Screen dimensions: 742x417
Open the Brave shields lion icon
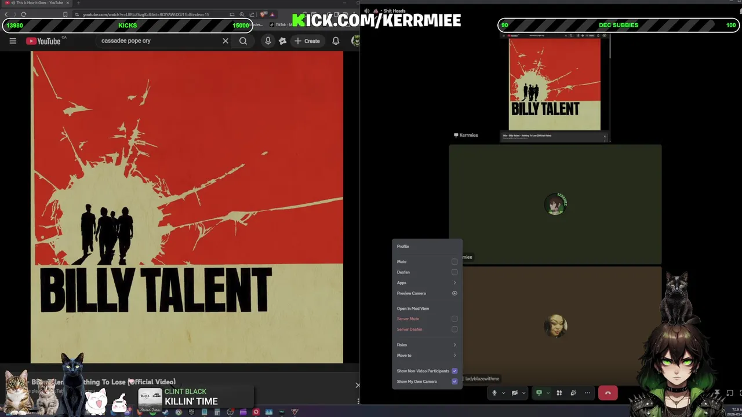pos(263,14)
